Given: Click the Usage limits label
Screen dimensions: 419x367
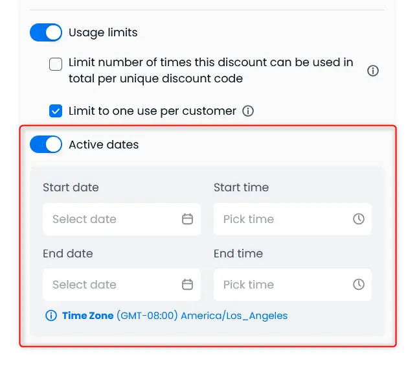Looking at the screenshot, I should (x=103, y=32).
